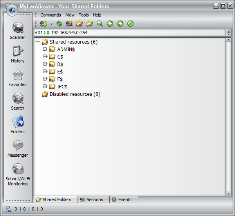This screenshot has width=235, height=216.
Task: Open the Scanner panel in sidebar
Action: click(18, 30)
